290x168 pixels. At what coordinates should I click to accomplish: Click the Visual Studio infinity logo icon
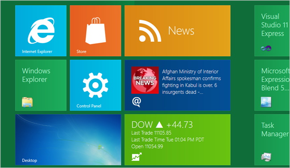click(266, 48)
